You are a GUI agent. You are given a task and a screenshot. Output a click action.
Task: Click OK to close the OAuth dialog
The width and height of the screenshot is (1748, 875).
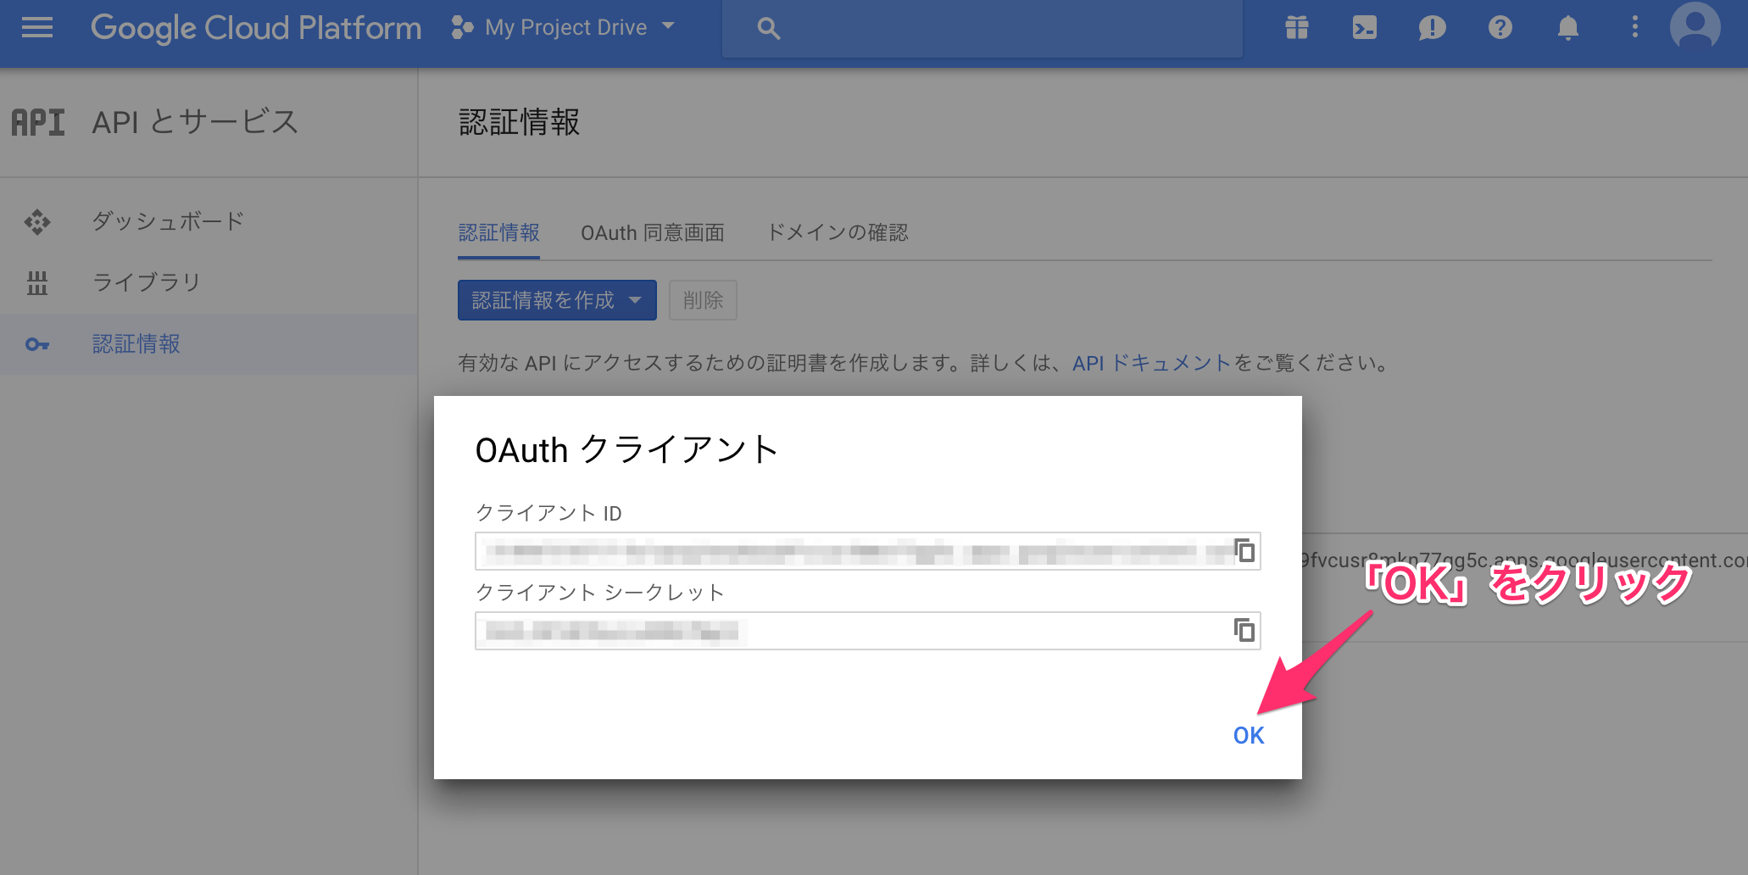point(1248,735)
